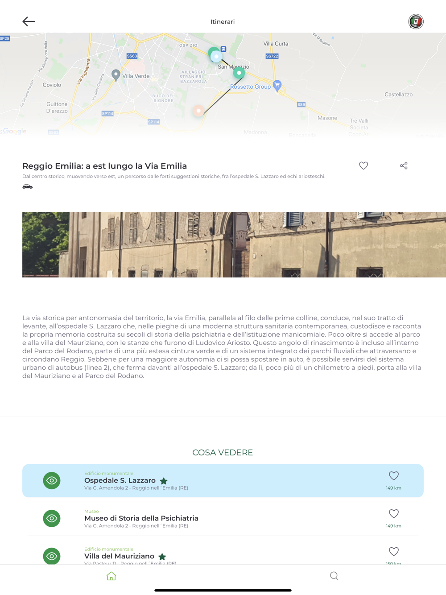This screenshot has height=595, width=446.
Task: Click the itinerary subtitle 'Dal centro storico'
Action: click(x=174, y=176)
